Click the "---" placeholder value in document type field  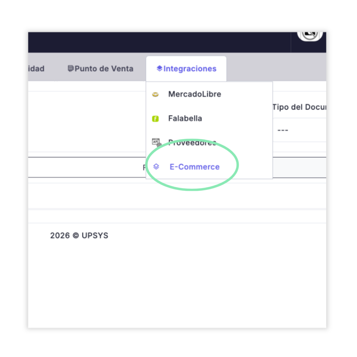coord(283,130)
